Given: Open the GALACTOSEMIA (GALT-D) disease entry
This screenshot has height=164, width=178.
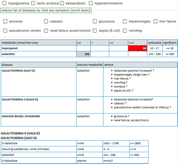Looking at the screenshot, I should 19,70.
